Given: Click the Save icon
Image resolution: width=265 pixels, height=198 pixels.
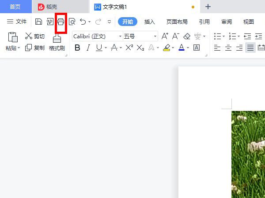Looking at the screenshot, I should [39, 22].
